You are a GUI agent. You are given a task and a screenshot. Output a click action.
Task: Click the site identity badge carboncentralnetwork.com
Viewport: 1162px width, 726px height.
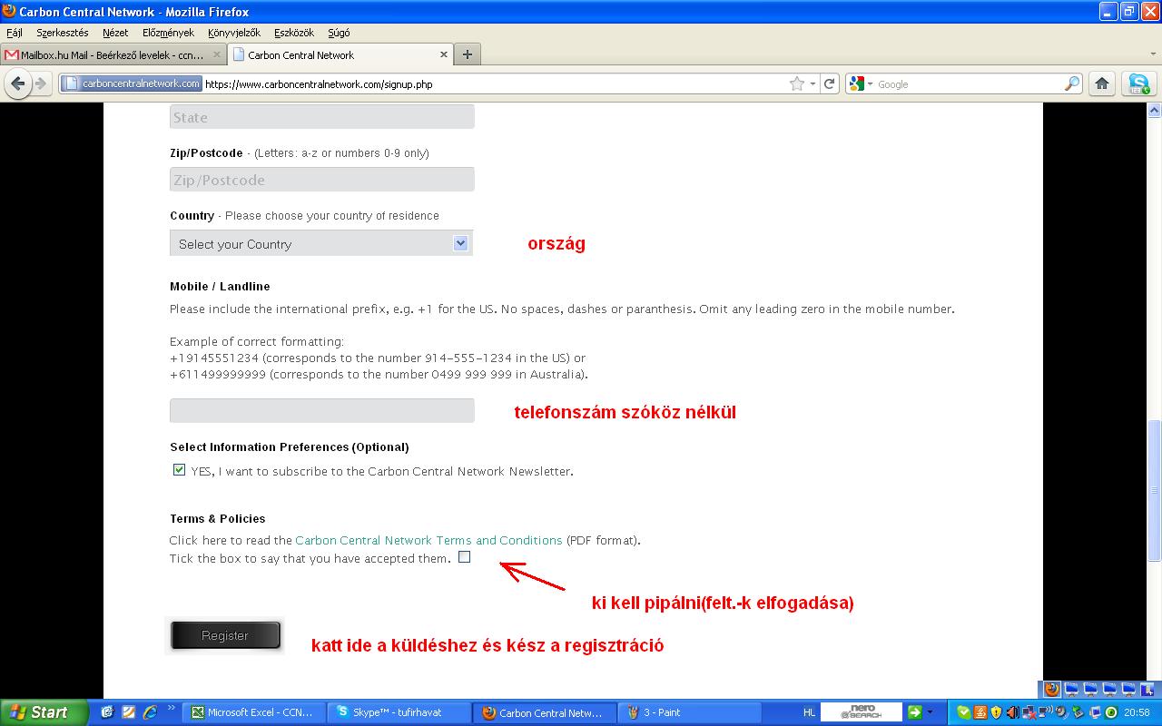132,83
